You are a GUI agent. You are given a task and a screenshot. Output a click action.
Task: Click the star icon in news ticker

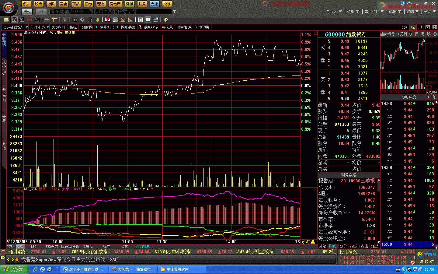click(17, 260)
